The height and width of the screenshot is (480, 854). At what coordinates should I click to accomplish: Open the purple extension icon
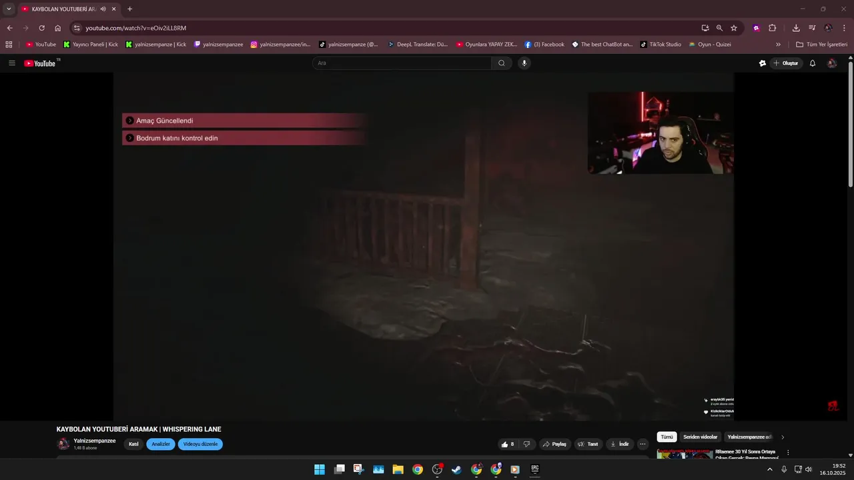[757, 28]
